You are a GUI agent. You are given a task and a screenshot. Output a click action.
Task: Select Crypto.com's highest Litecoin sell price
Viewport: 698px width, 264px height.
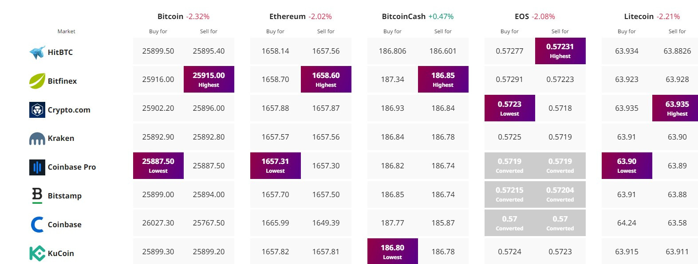coord(677,108)
